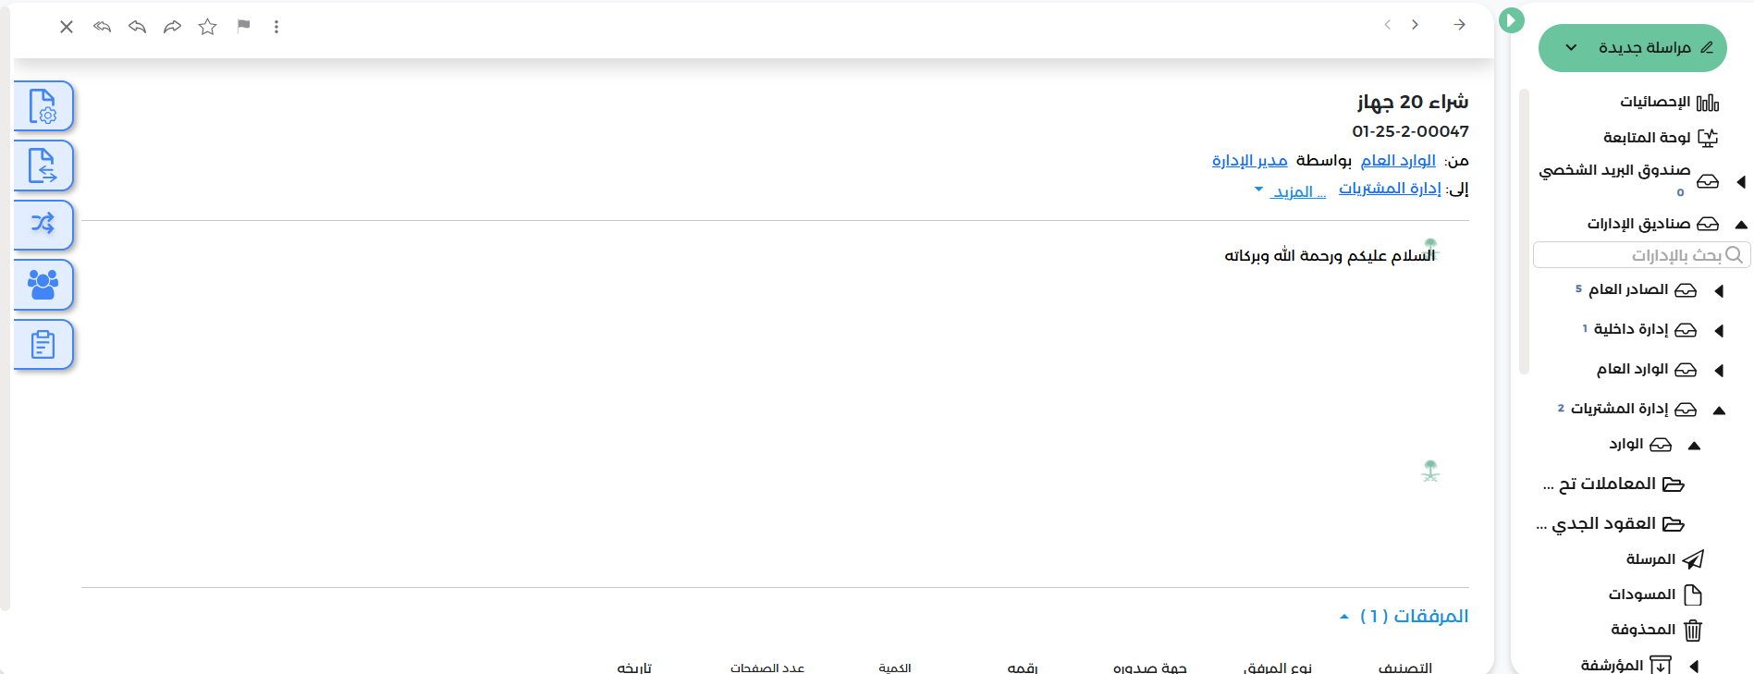Expand the المزيد recipients dropdown
The width and height of the screenshot is (1754, 674).
click(x=1290, y=191)
